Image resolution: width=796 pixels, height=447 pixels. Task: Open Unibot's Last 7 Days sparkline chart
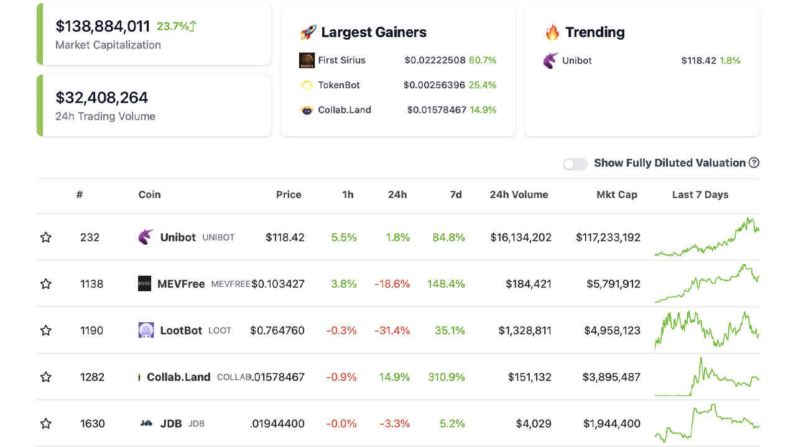coord(706,236)
